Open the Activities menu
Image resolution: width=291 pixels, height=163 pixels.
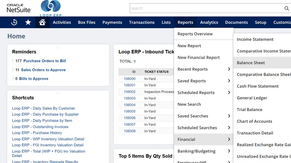point(62,22)
